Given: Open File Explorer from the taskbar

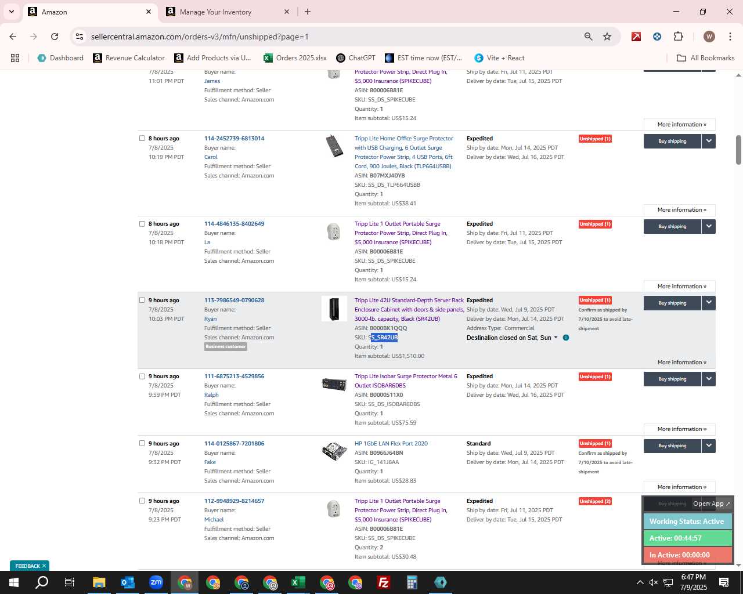Looking at the screenshot, I should click(99, 582).
